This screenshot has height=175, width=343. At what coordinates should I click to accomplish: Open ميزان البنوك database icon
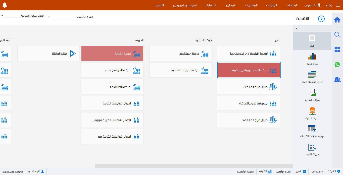[x=312, y=110]
